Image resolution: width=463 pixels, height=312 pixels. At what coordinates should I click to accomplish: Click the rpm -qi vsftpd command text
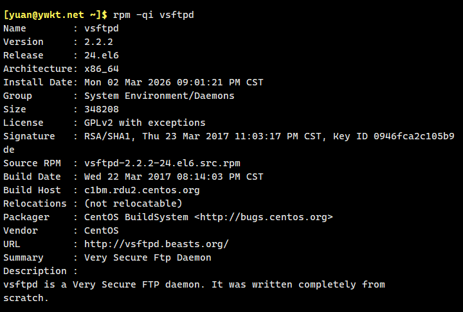(153, 15)
